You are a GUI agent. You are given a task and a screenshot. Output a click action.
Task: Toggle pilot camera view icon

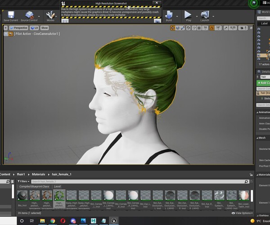coord(11,34)
